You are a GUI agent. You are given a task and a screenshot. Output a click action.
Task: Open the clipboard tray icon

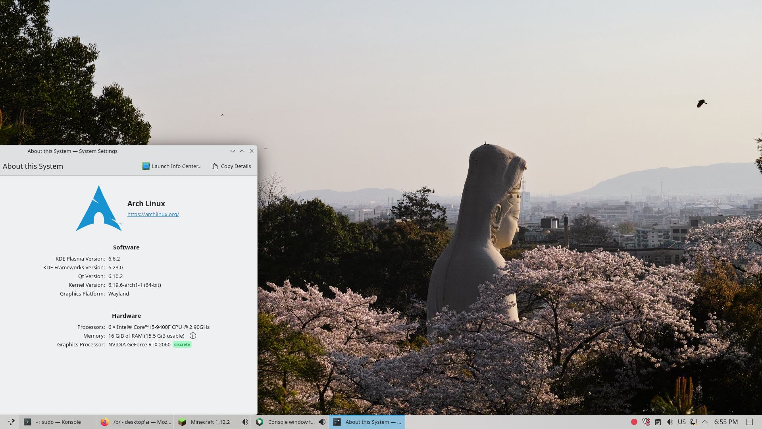coord(658,422)
